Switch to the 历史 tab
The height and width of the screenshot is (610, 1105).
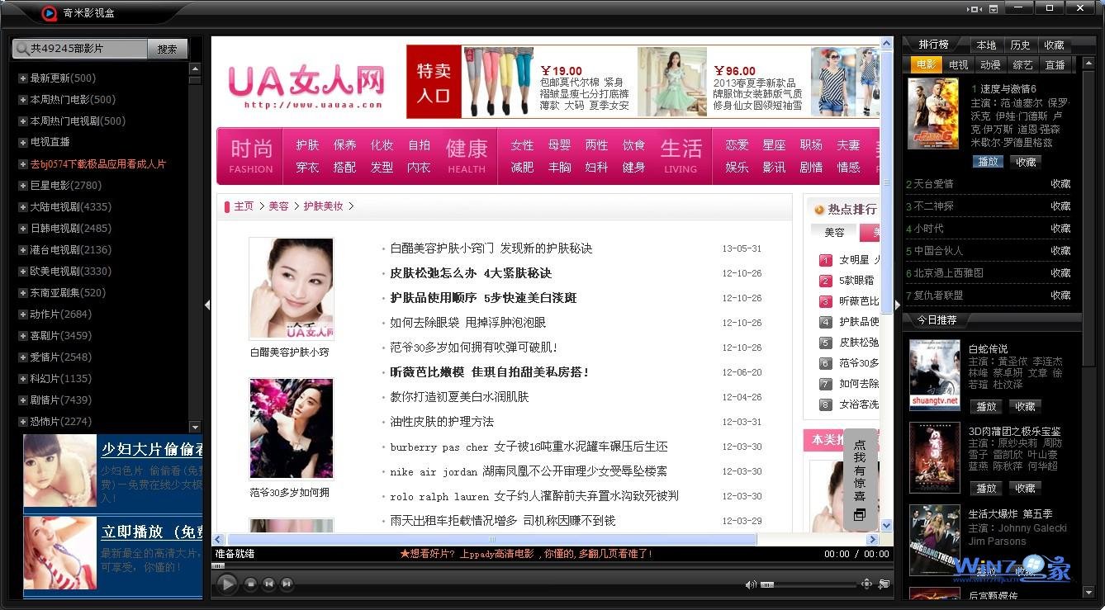click(1020, 45)
